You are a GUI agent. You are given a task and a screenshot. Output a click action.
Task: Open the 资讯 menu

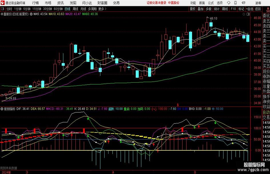[x=61, y=3]
